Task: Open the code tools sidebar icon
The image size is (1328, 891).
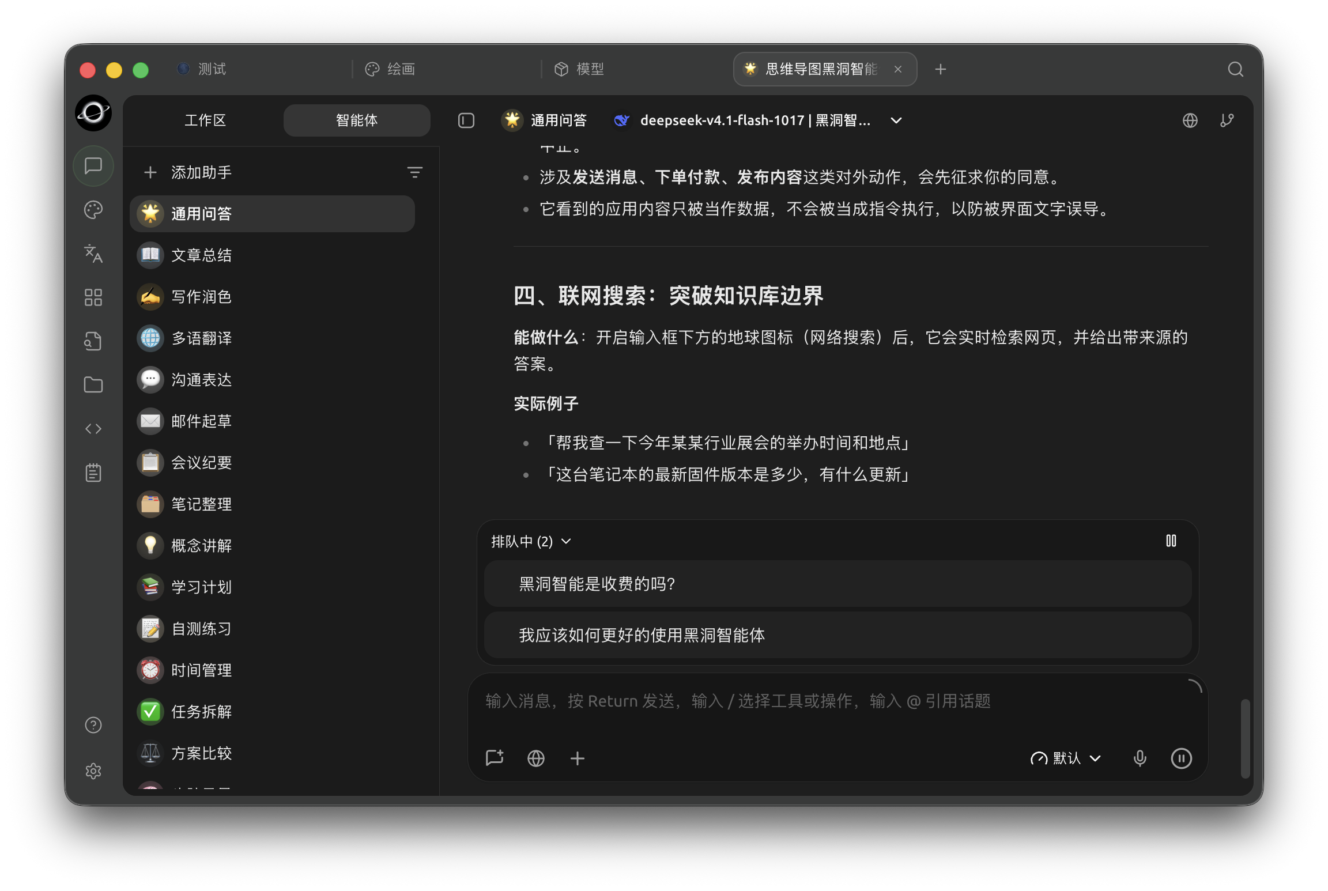Action: [93, 429]
